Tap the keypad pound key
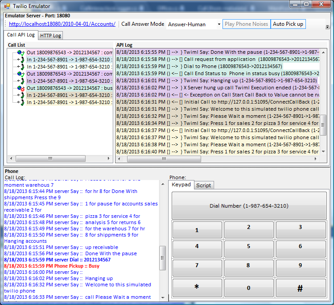Screen dimensions: 334x305 click(x=301, y=288)
